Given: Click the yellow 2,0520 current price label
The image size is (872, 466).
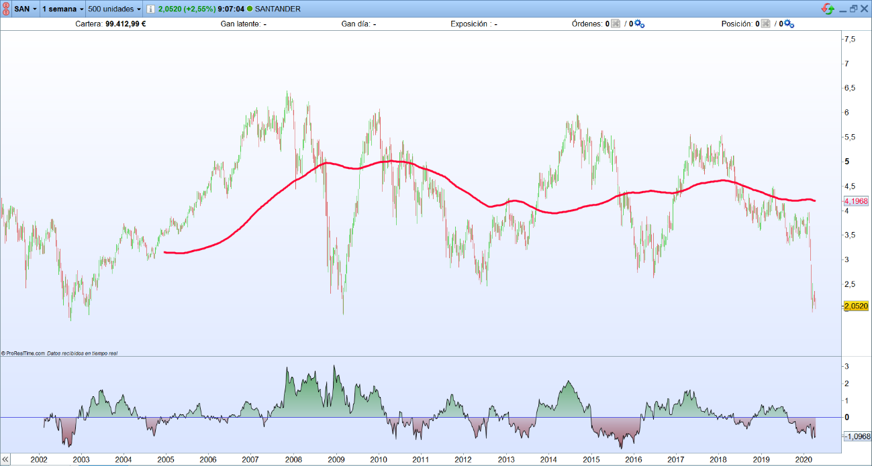Looking at the screenshot, I should click(x=857, y=306).
